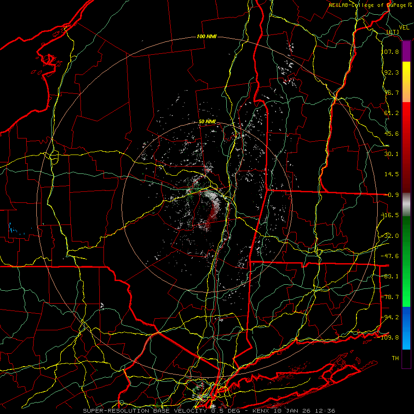The width and height of the screenshot is (414, 414).
Task: Select the -16.5 velocity scale value
Action: (x=390, y=215)
